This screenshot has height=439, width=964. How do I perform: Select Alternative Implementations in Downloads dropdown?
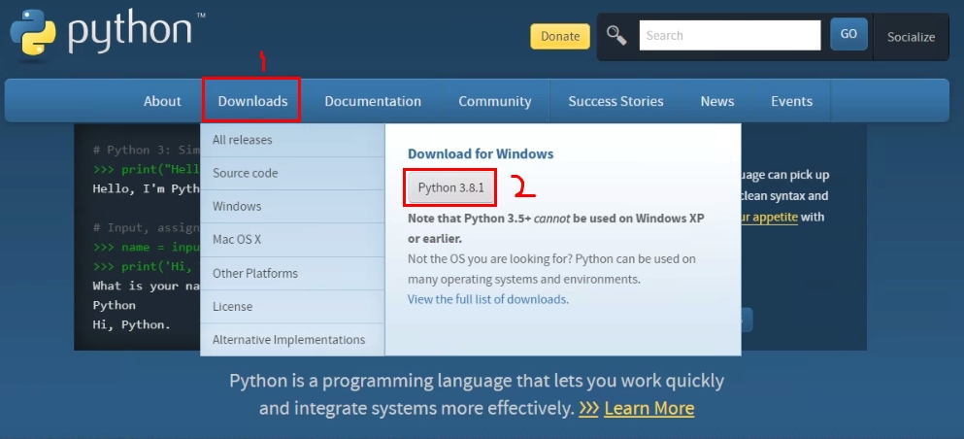coord(292,339)
